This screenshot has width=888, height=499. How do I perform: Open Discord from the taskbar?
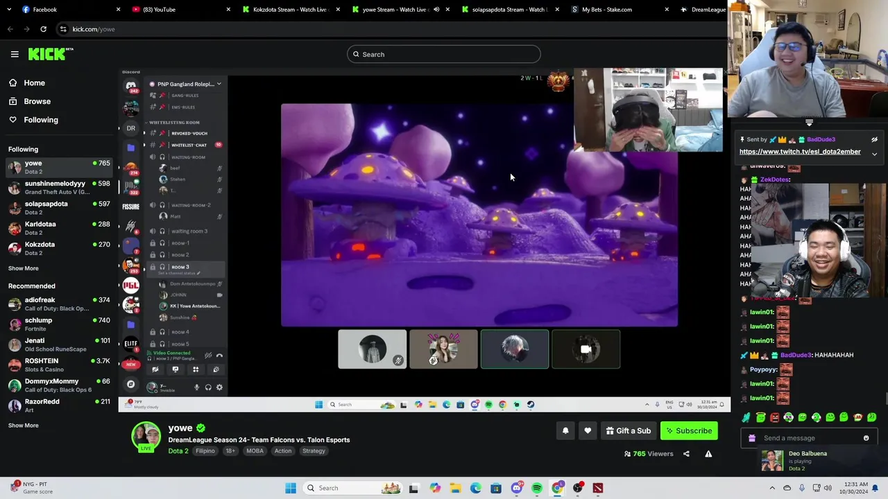click(517, 488)
